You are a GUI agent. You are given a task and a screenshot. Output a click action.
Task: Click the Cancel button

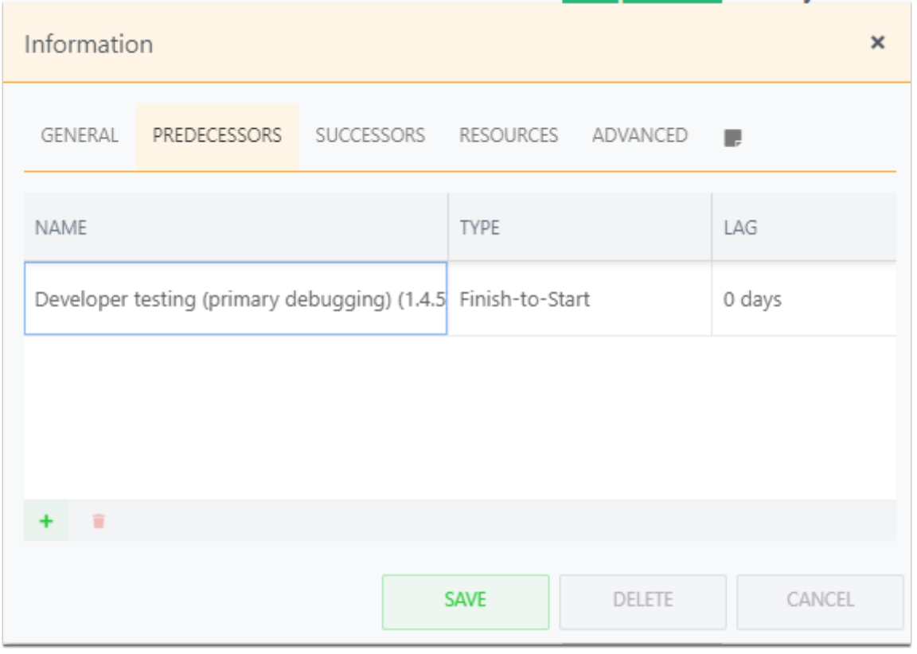click(820, 601)
